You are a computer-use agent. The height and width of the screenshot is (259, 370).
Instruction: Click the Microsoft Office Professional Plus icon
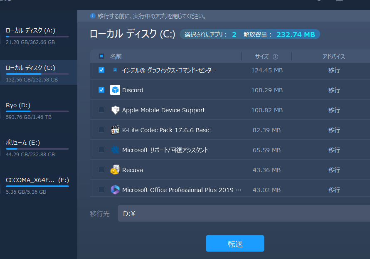click(115, 190)
